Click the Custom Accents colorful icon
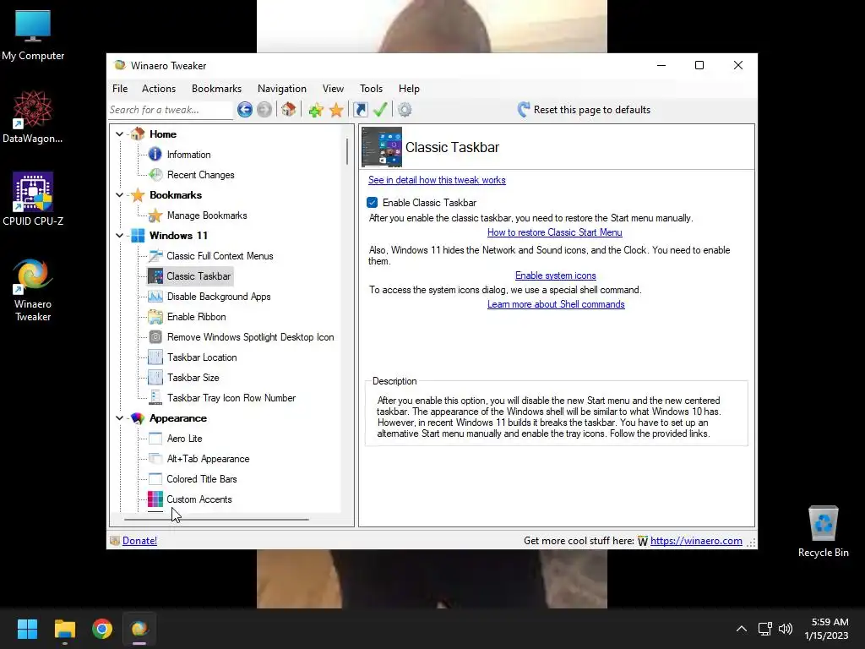Image resolution: width=865 pixels, height=649 pixels. tap(155, 499)
